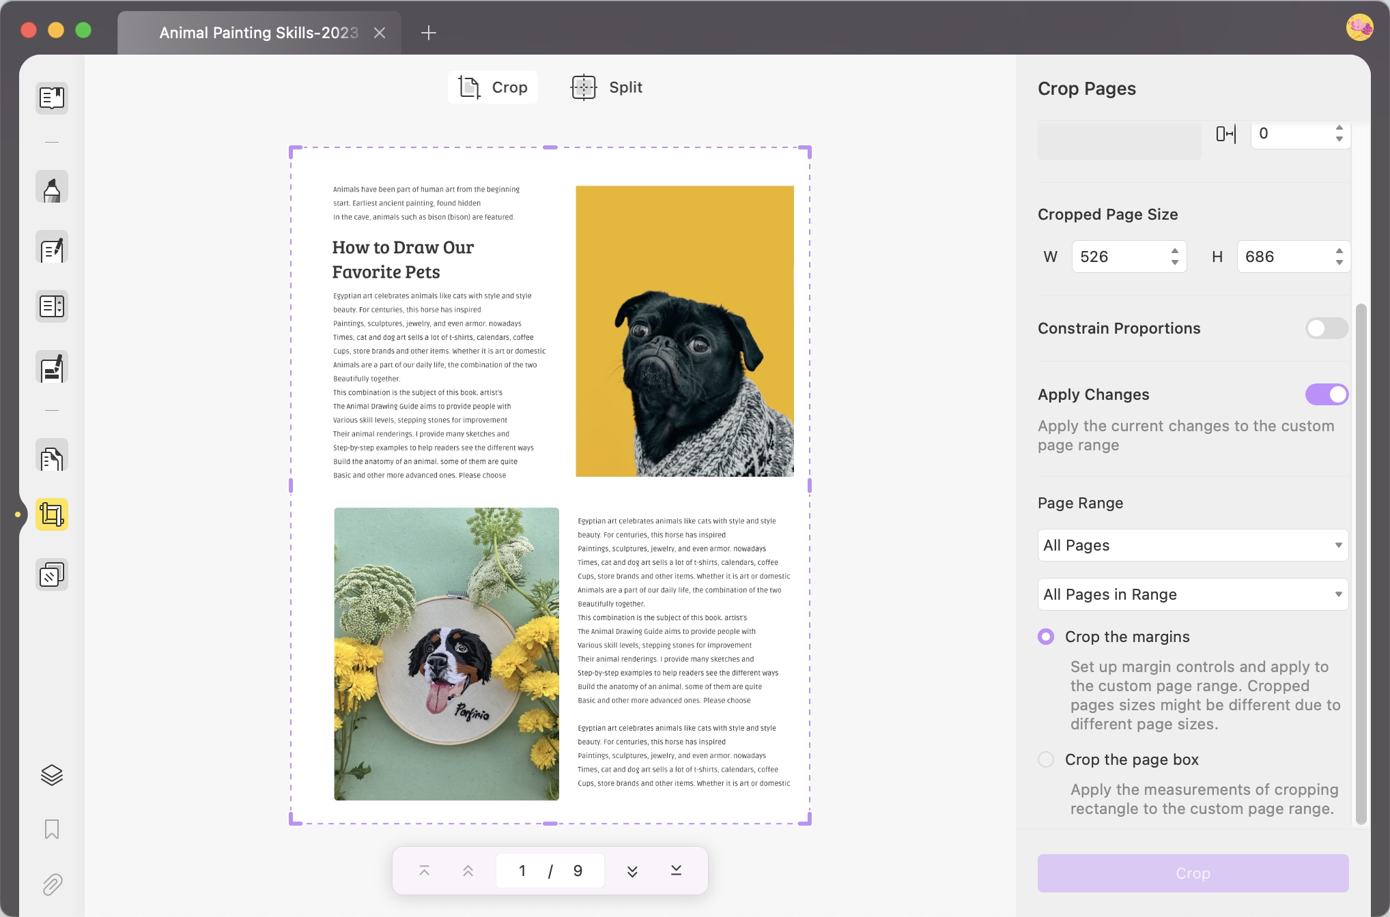Open the Edit PDF tool
Viewport: 1390px width, 917px height.
[52, 248]
